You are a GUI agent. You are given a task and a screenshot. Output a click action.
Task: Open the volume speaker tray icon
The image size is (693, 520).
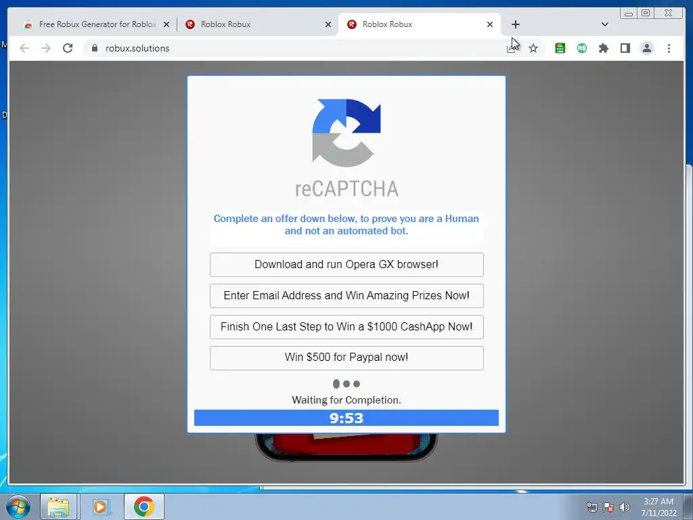625,507
